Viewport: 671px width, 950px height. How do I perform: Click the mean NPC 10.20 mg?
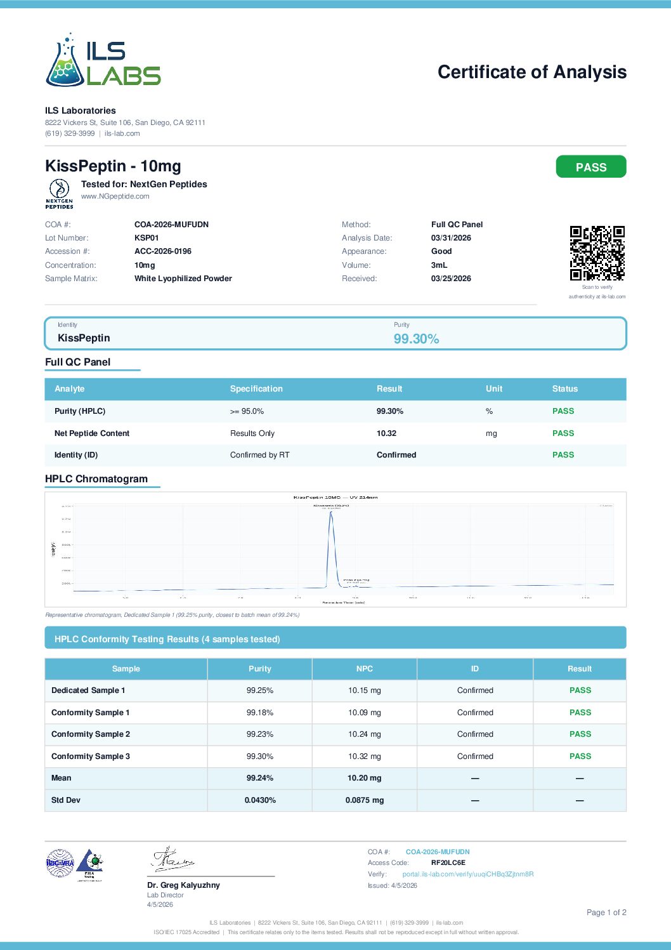click(x=365, y=778)
